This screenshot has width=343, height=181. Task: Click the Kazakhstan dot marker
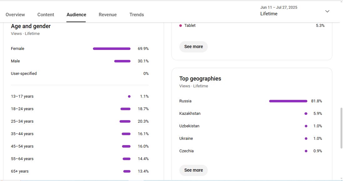pyautogui.click(x=306, y=113)
